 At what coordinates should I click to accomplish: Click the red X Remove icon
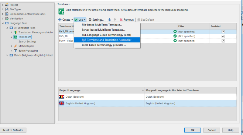(121, 20)
